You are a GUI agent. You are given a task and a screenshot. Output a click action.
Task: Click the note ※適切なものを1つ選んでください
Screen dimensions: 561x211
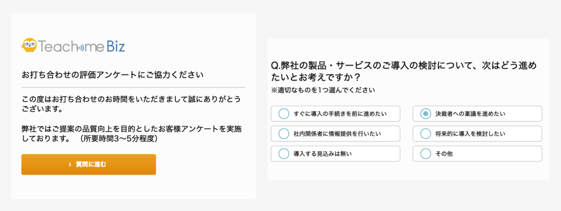tap(323, 91)
